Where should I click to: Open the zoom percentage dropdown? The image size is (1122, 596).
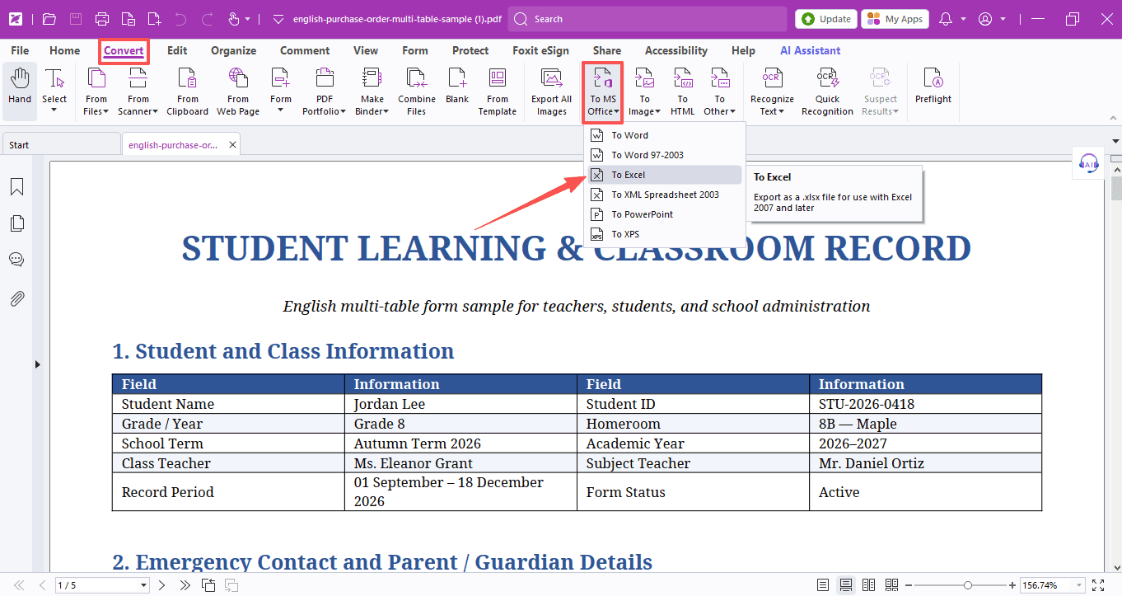click(x=1078, y=585)
